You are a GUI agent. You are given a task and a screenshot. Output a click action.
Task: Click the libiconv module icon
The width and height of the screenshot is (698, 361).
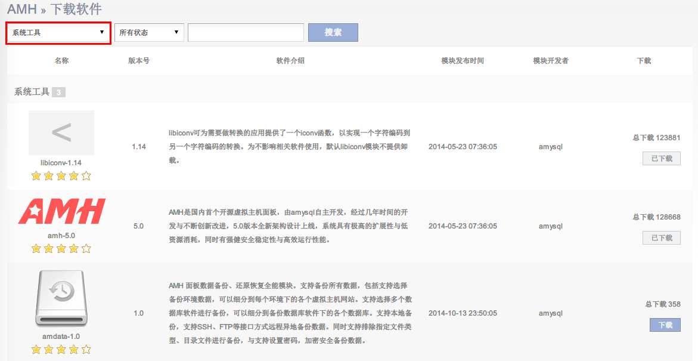pos(61,132)
